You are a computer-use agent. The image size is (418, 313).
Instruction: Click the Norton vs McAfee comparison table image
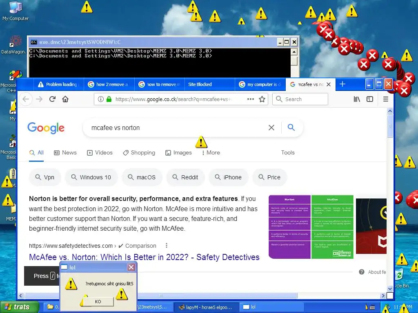click(x=311, y=227)
